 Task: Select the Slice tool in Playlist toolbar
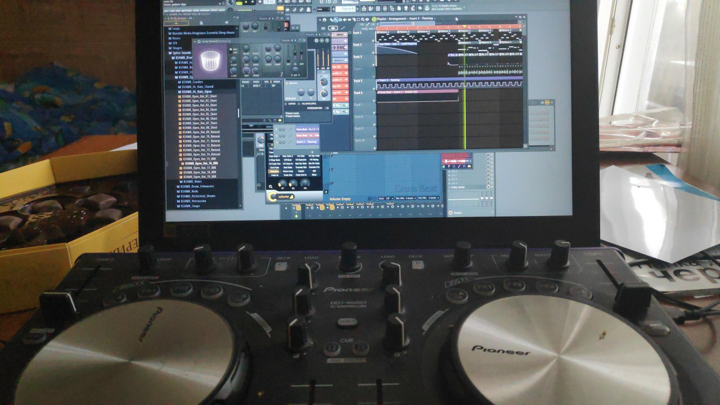click(x=354, y=19)
